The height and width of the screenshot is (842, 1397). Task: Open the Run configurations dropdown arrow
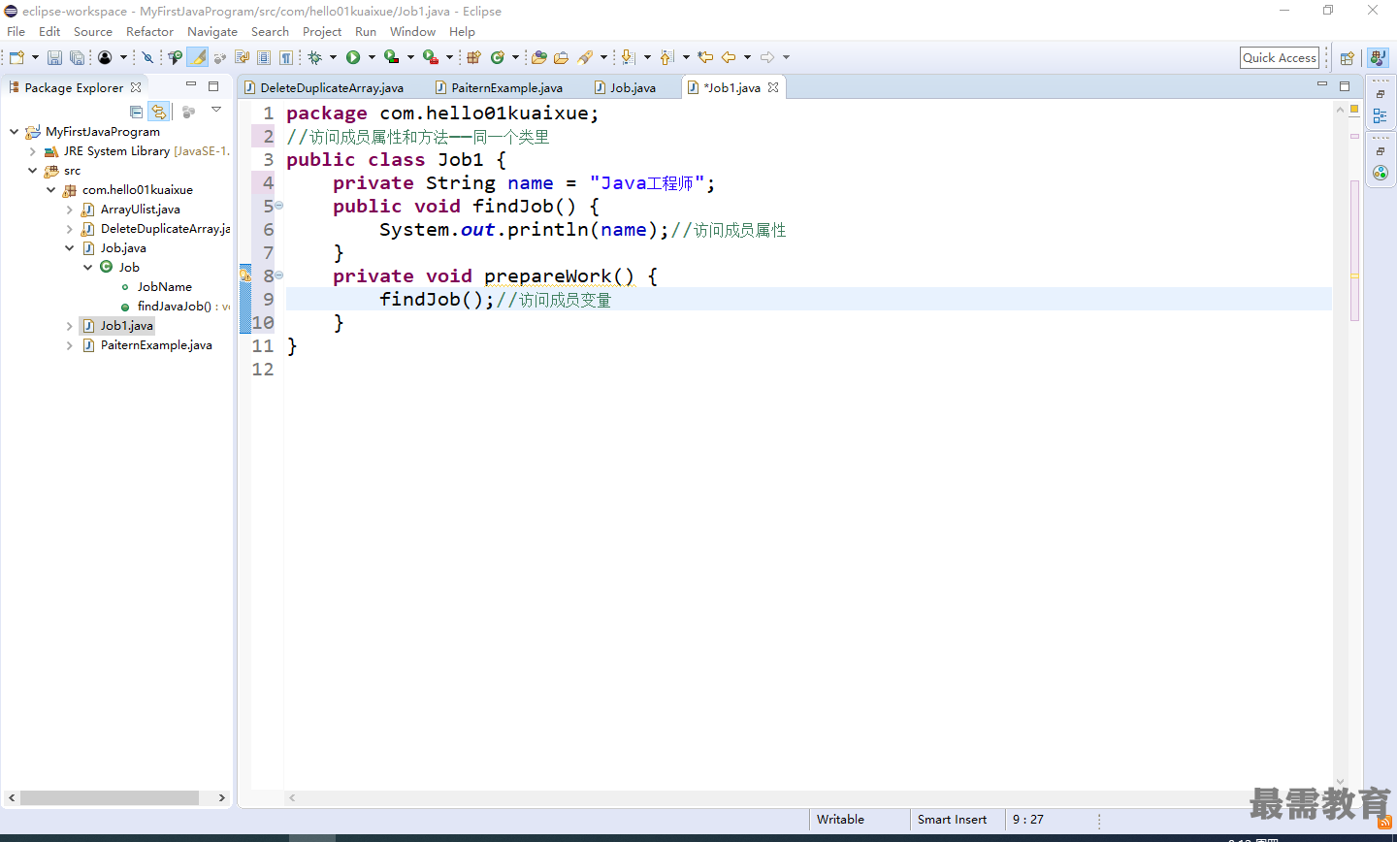pyautogui.click(x=372, y=57)
